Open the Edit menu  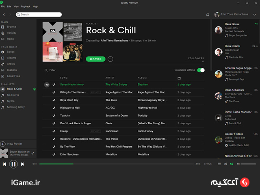tap(9, 6)
